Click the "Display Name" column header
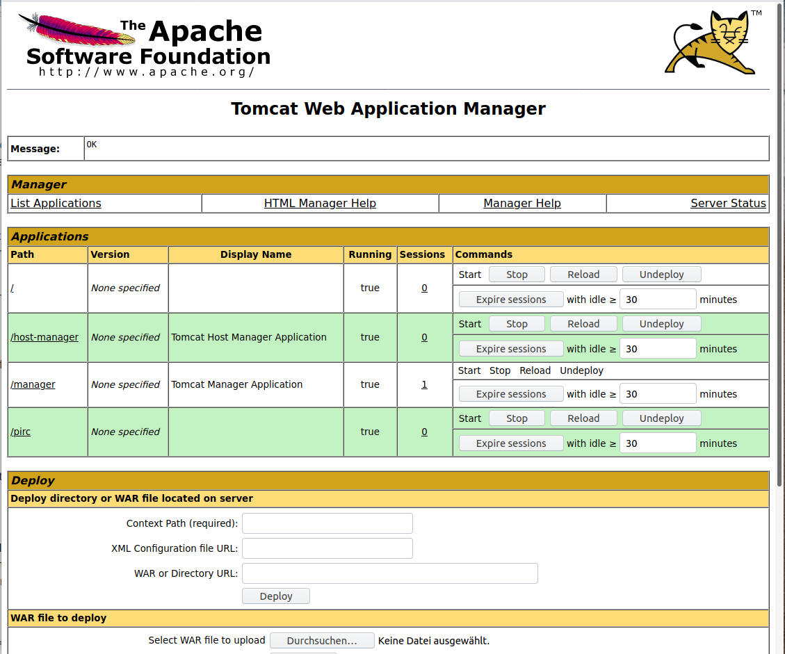This screenshot has width=785, height=654. tap(256, 254)
